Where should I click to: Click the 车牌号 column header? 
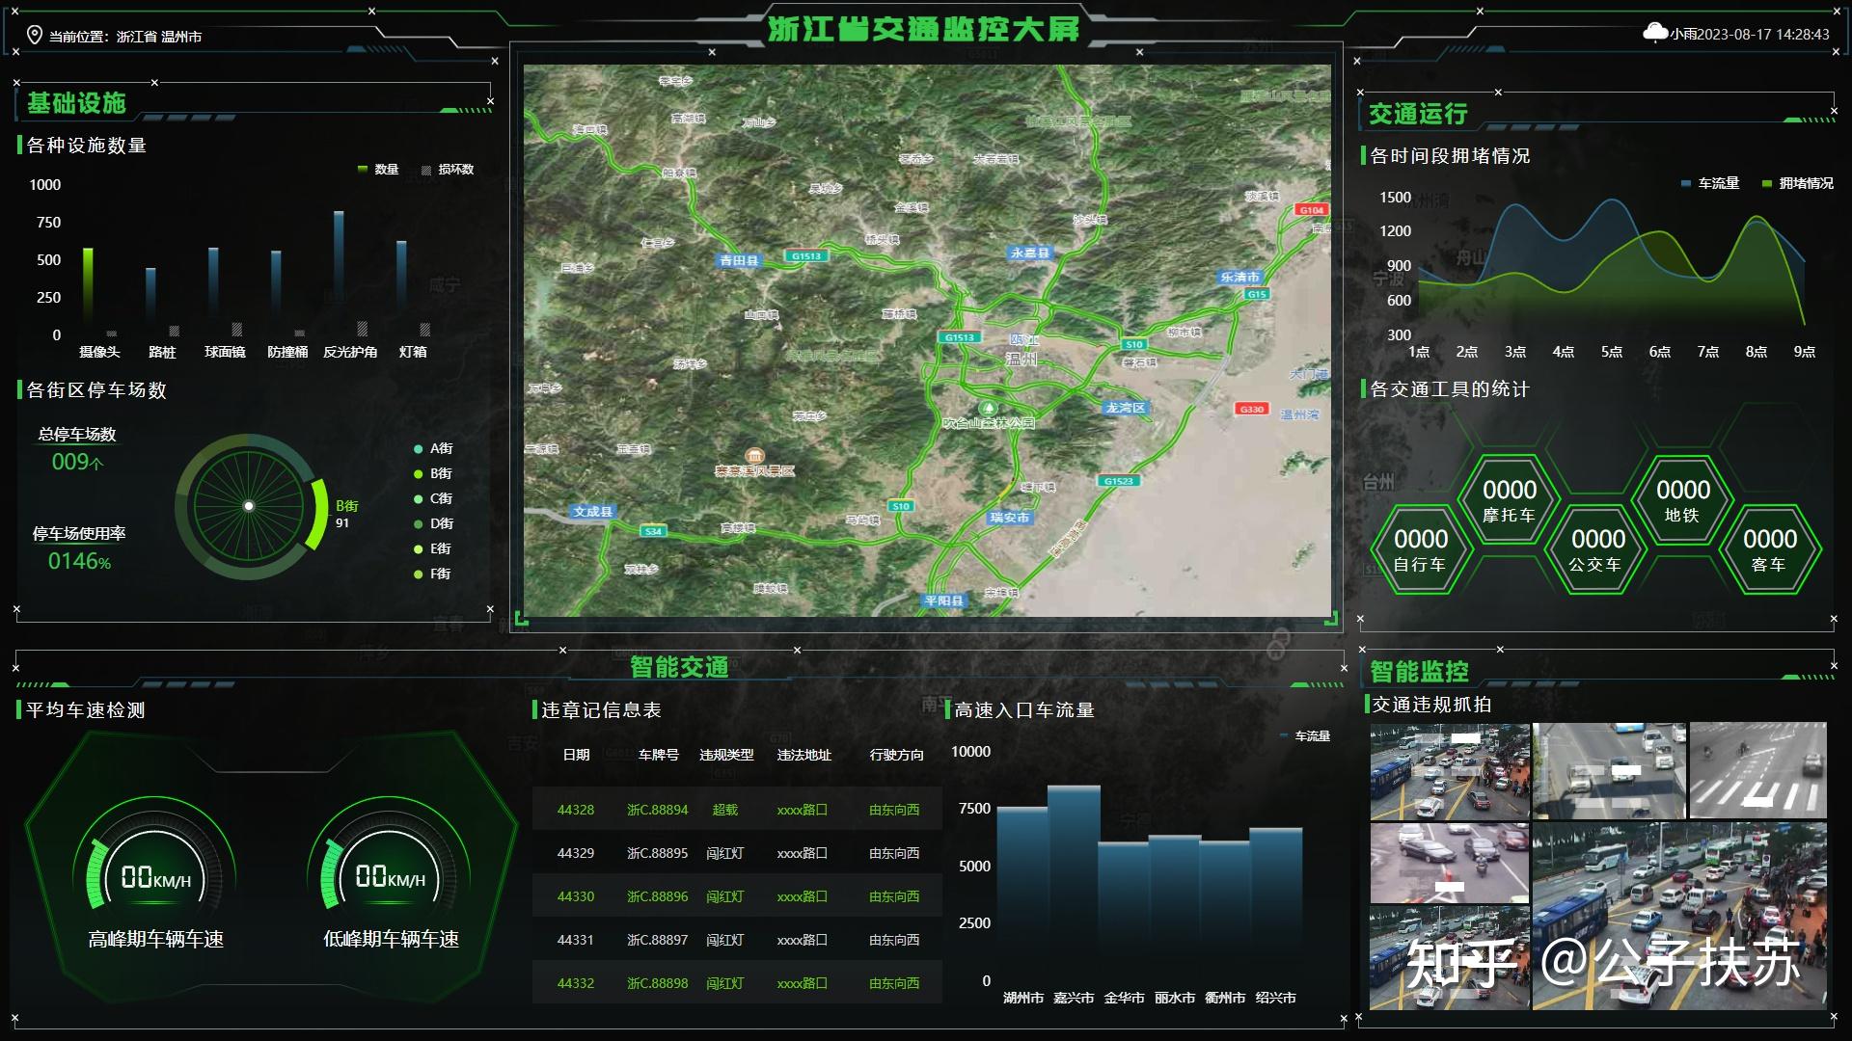click(x=658, y=755)
